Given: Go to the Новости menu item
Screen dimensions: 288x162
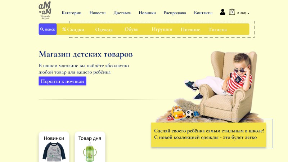Looking at the screenshot, I should pyautogui.click(x=98, y=13).
